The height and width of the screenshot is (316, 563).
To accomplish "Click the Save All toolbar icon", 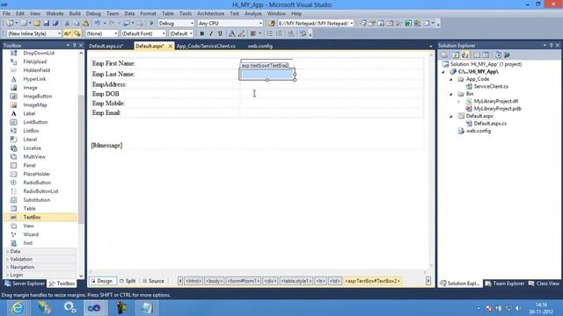I will (55, 24).
